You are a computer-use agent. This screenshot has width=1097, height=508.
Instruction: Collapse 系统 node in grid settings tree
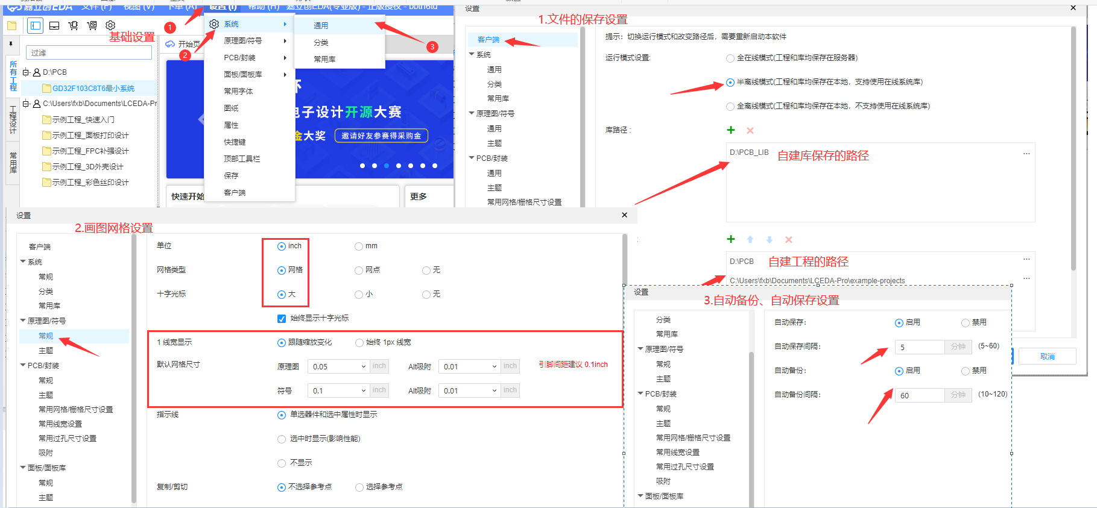23,262
